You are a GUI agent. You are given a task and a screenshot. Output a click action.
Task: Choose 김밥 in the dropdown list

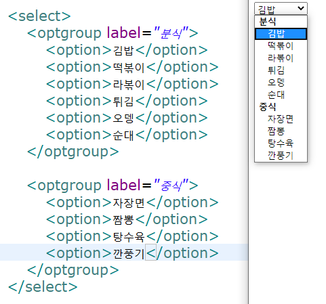tap(281, 34)
